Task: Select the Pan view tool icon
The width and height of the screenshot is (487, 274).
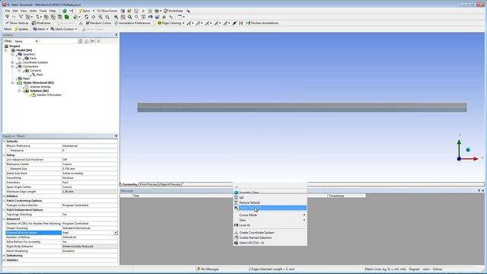Action: click(x=93, y=17)
